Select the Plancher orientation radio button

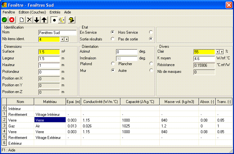pyautogui.click(x=151, y=64)
